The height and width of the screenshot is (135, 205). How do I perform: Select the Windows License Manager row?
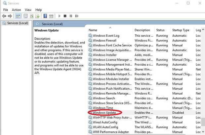coord(144,60)
